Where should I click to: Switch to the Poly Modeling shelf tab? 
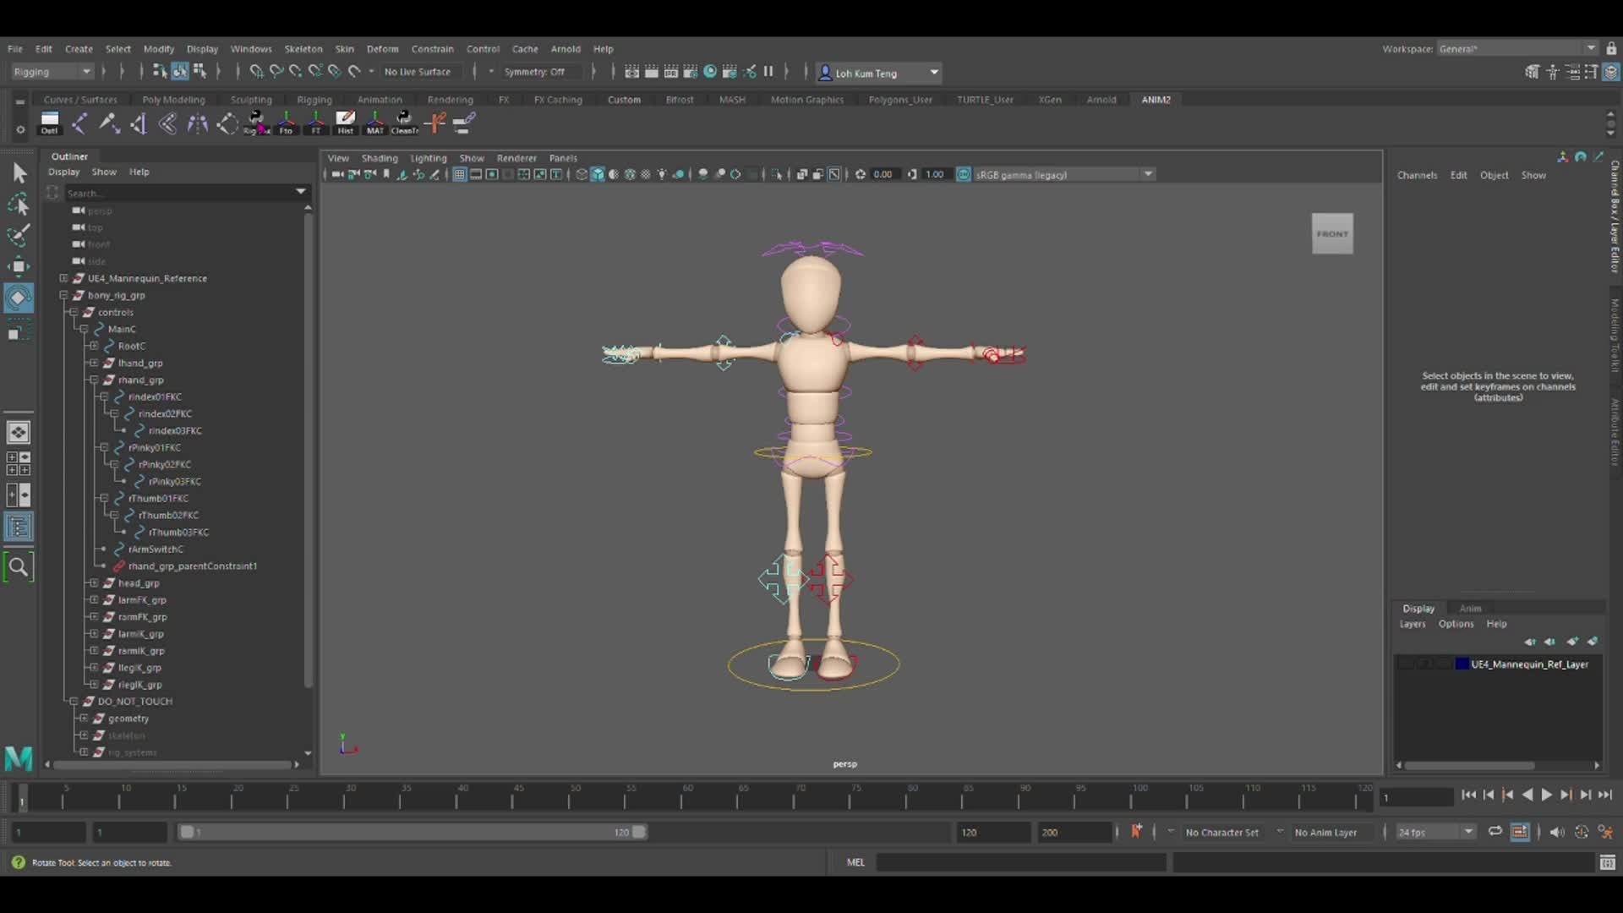coord(172,99)
